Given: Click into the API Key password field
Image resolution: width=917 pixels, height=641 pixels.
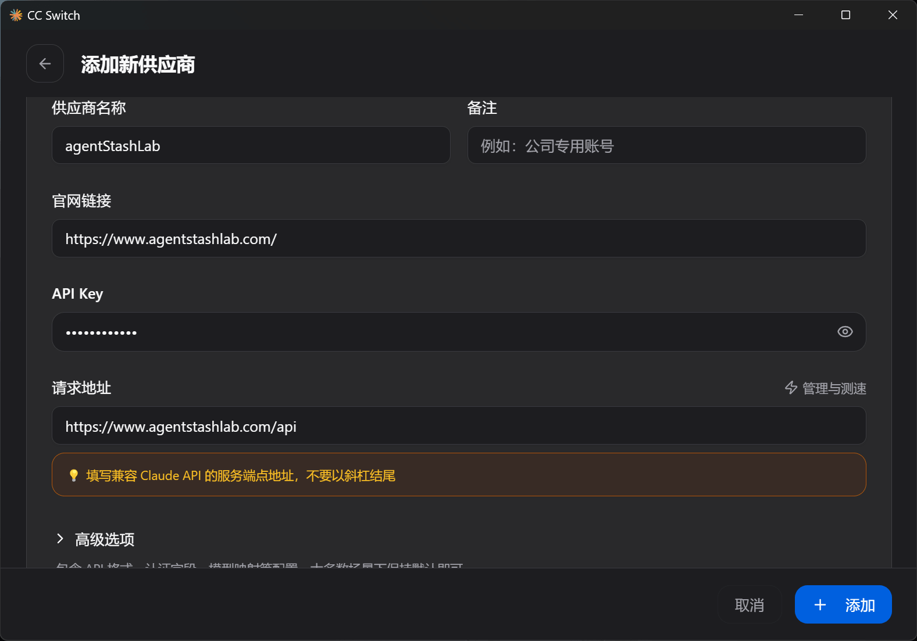Looking at the screenshot, I should 459,332.
